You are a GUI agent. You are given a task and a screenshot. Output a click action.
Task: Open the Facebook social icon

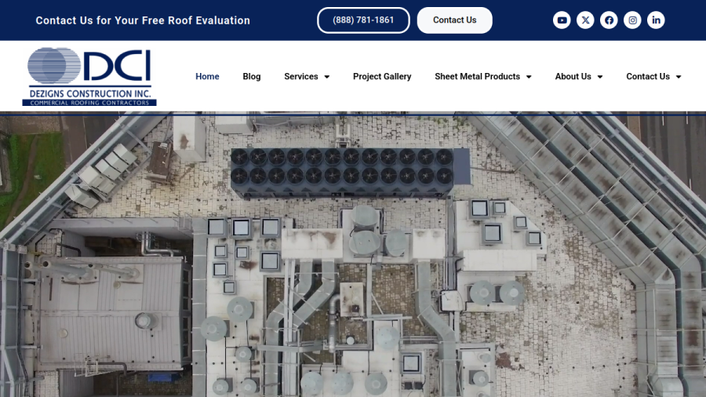tap(609, 20)
